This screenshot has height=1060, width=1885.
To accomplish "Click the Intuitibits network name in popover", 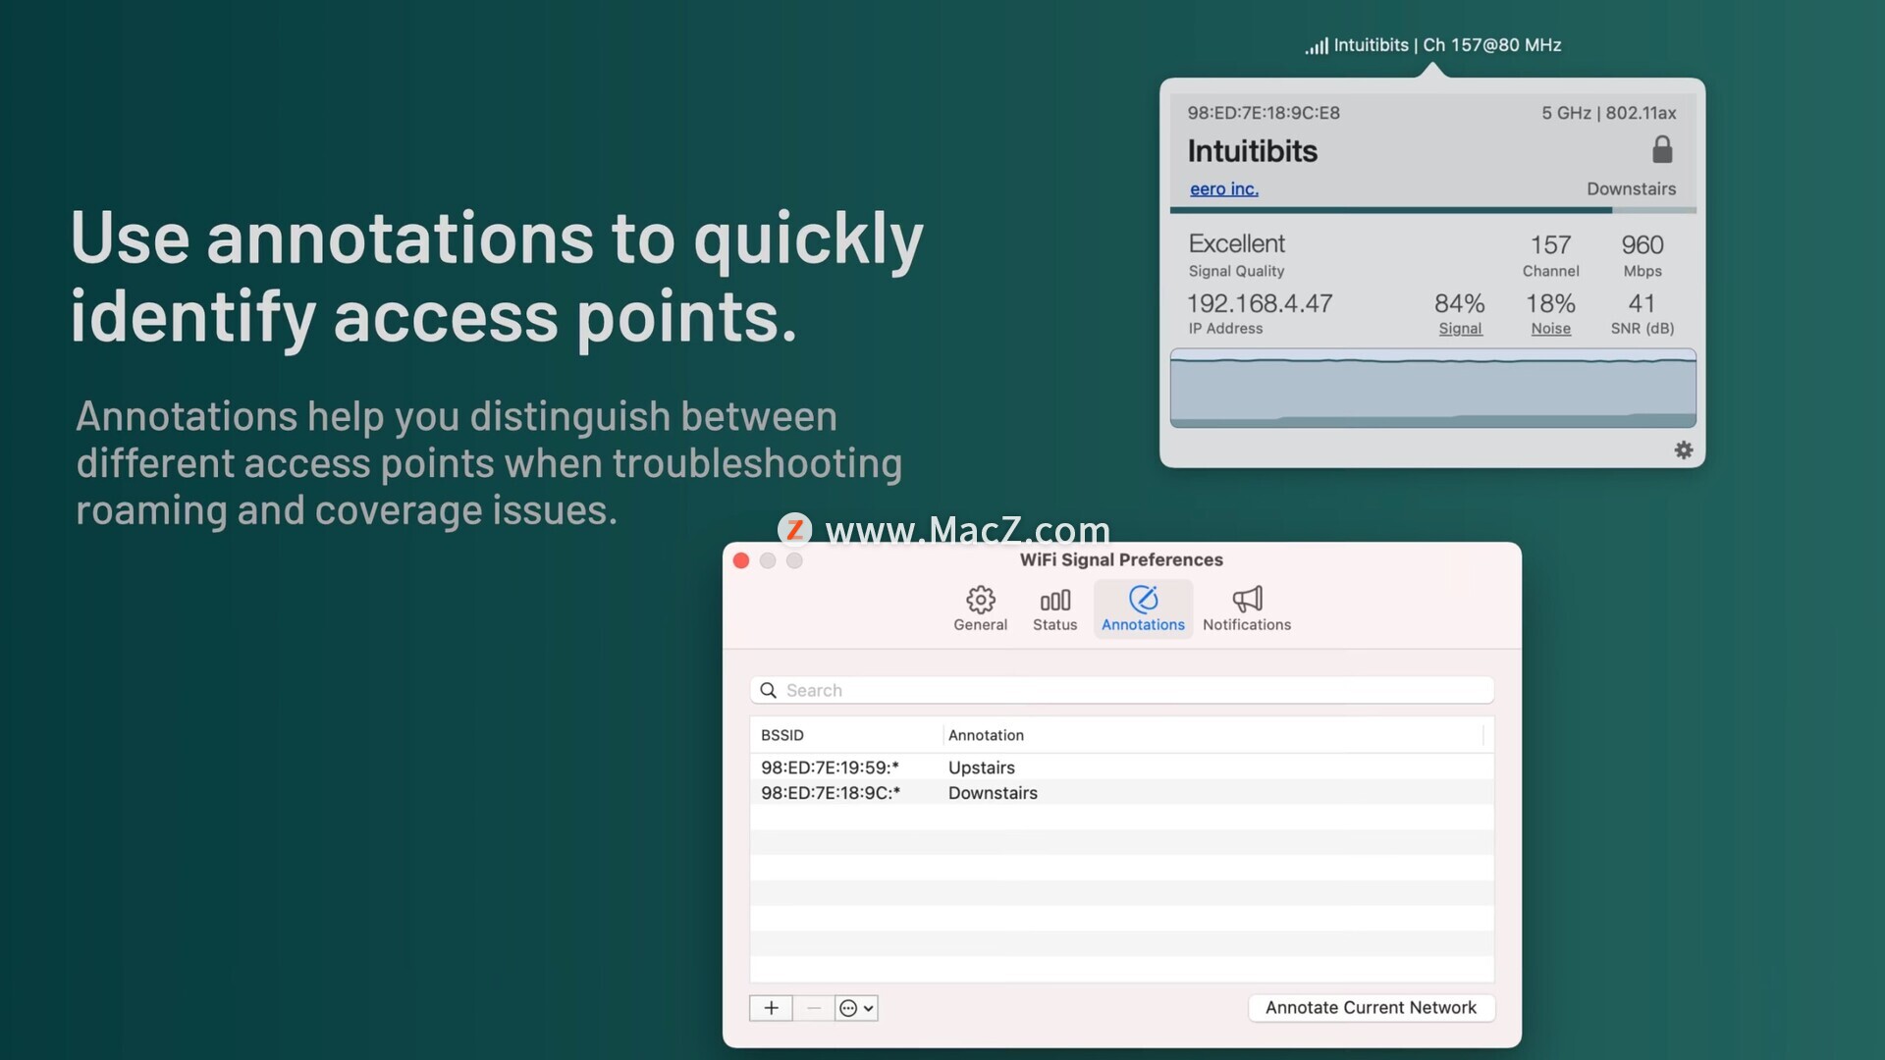I will (1252, 151).
